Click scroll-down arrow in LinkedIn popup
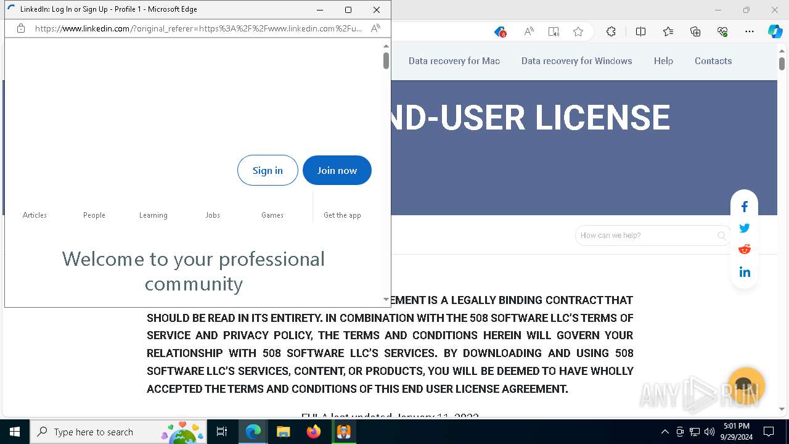This screenshot has height=444, width=789. [386, 300]
